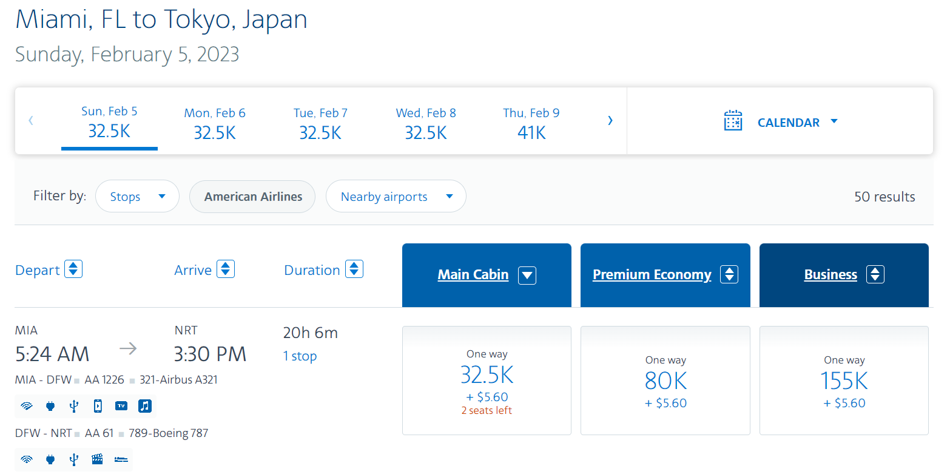Toggle the Depart sort order control
950x474 pixels.
coord(72,269)
